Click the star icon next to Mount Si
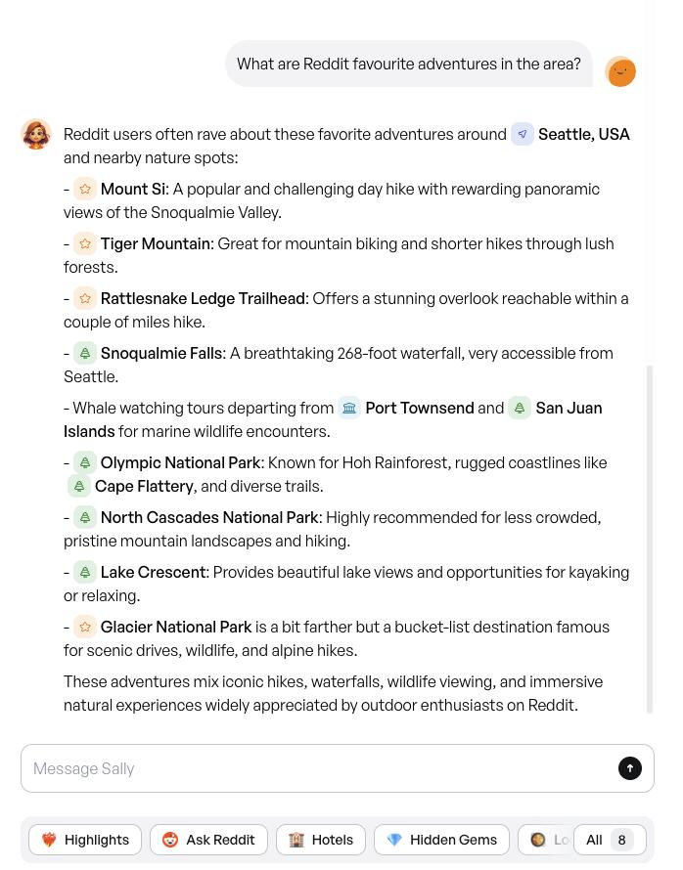 pyautogui.click(x=85, y=189)
